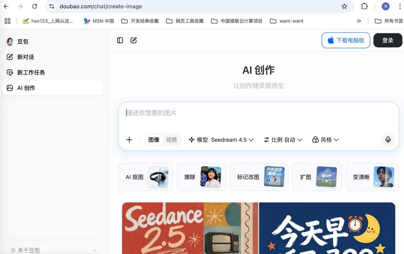404x254 pixels.
Task: Click the microphone voice input icon
Action: [x=388, y=140]
